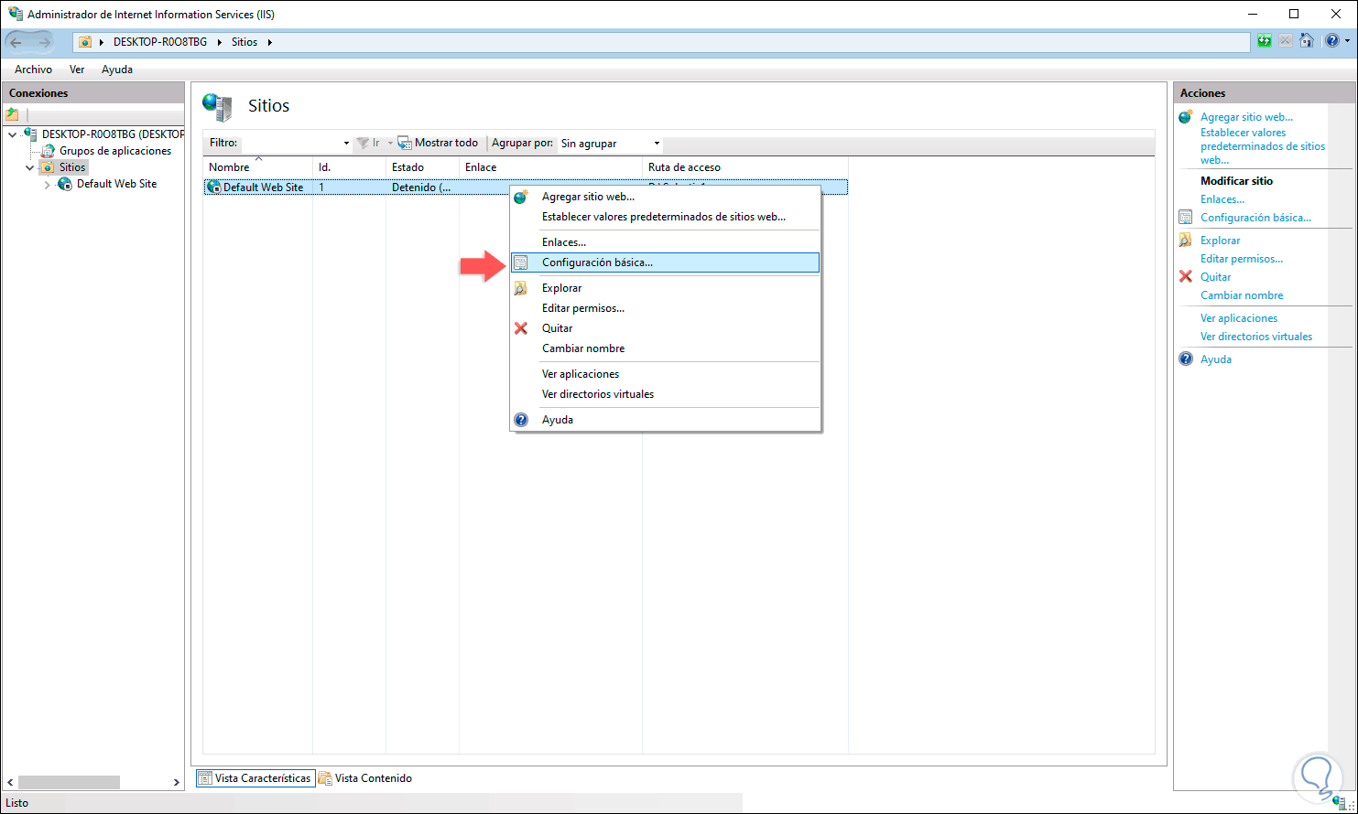
Task: Open the Ayuda menu in the menu bar
Action: click(117, 70)
